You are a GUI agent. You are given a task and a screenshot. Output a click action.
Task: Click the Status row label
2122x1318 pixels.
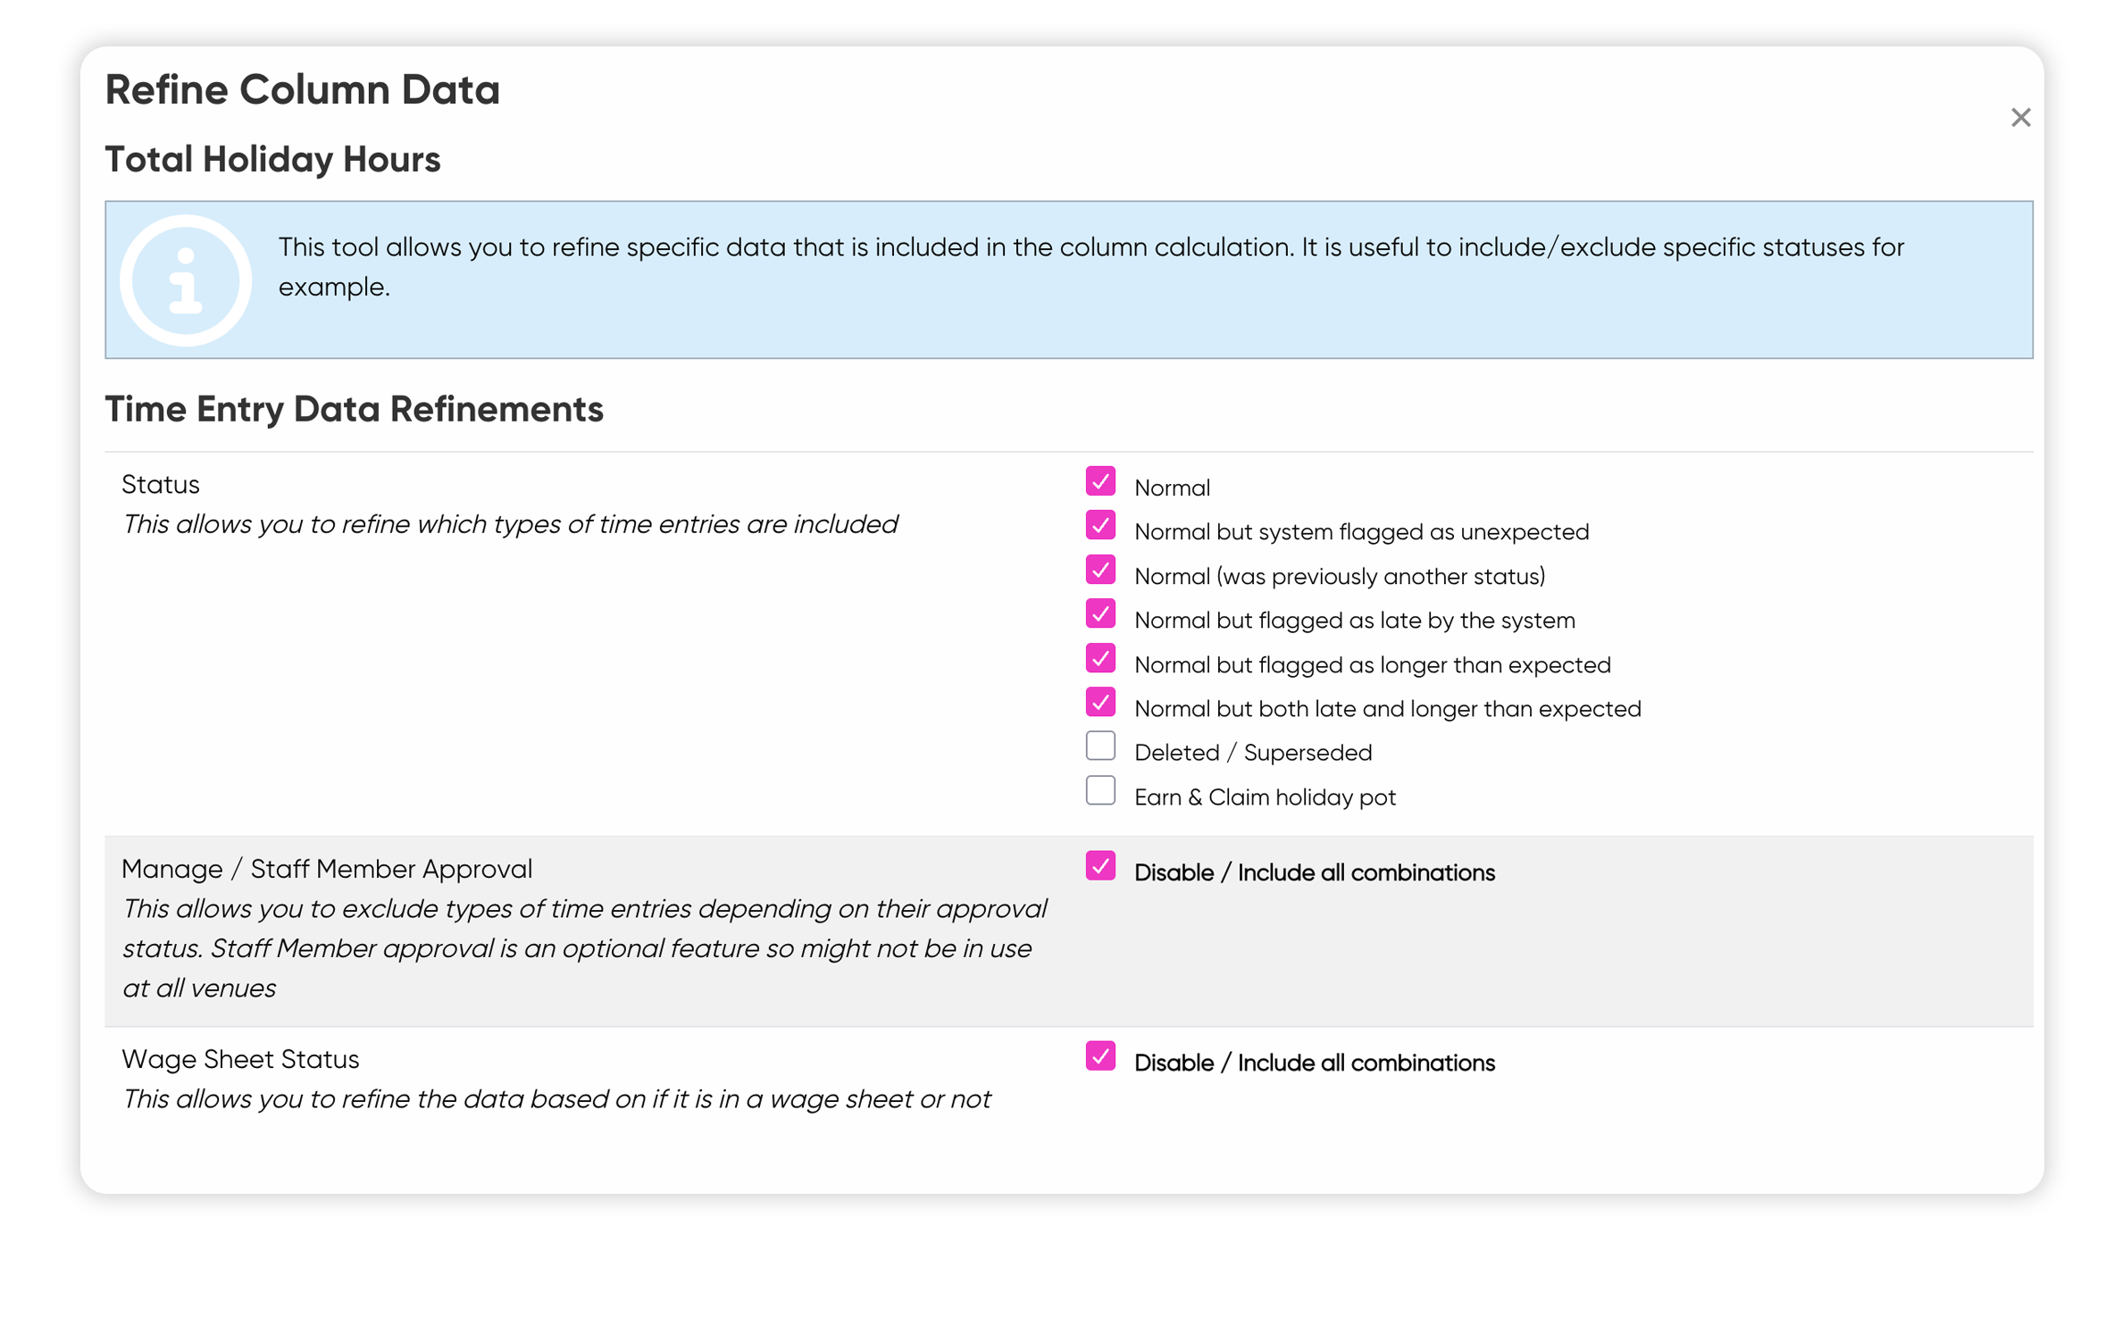click(161, 485)
